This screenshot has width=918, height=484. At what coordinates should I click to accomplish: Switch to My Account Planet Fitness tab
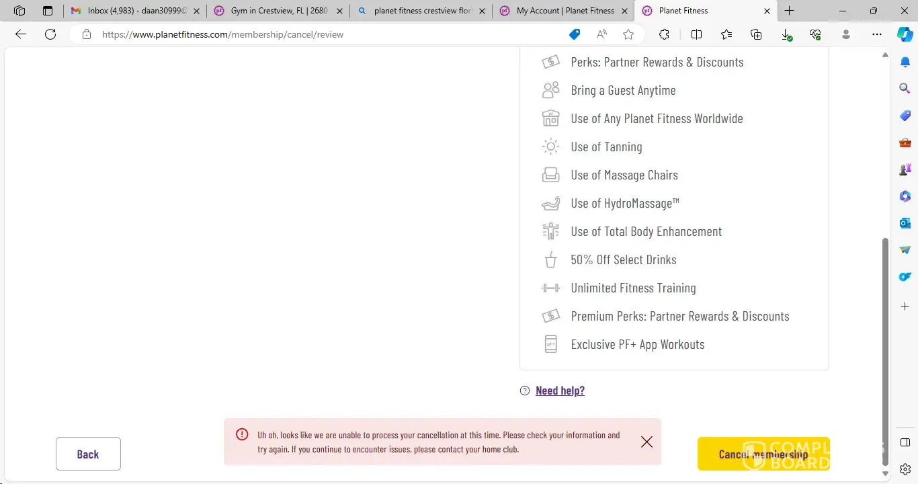coord(563,11)
